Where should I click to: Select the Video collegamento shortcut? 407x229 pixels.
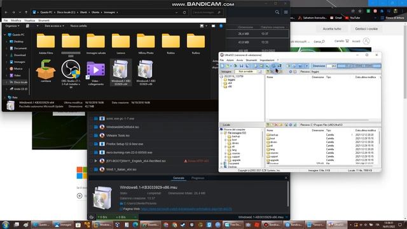96,73
